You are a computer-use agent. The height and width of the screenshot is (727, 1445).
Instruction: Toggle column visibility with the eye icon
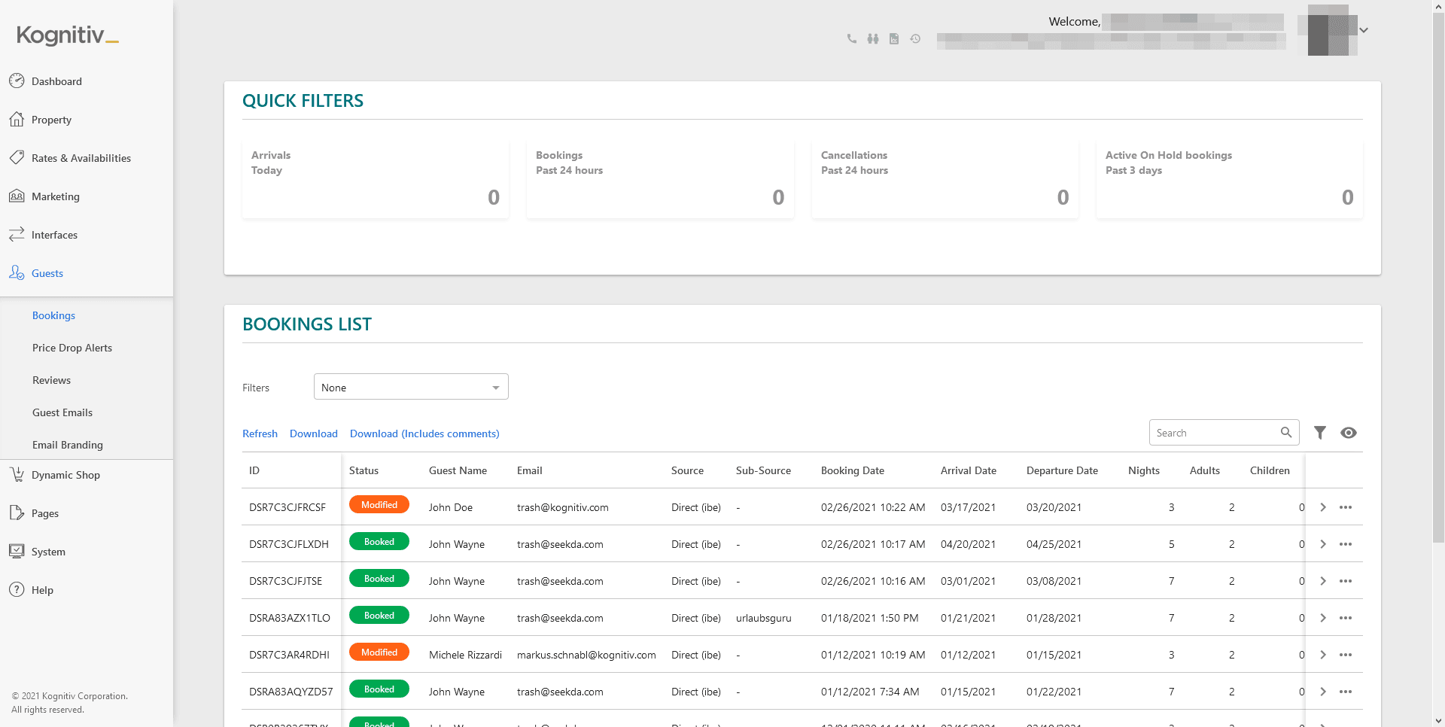(x=1349, y=433)
